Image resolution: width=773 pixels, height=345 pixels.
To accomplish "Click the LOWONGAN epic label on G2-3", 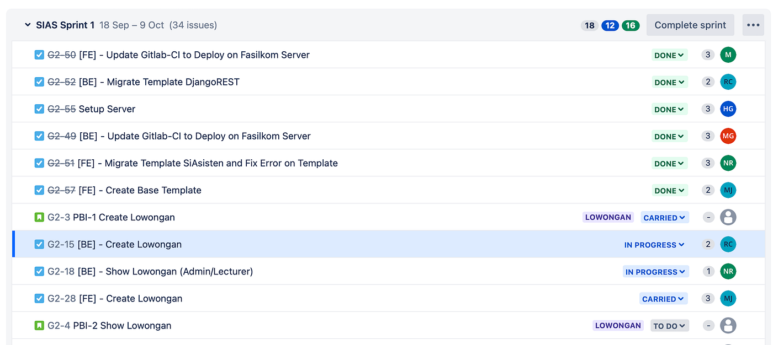I will click(608, 217).
